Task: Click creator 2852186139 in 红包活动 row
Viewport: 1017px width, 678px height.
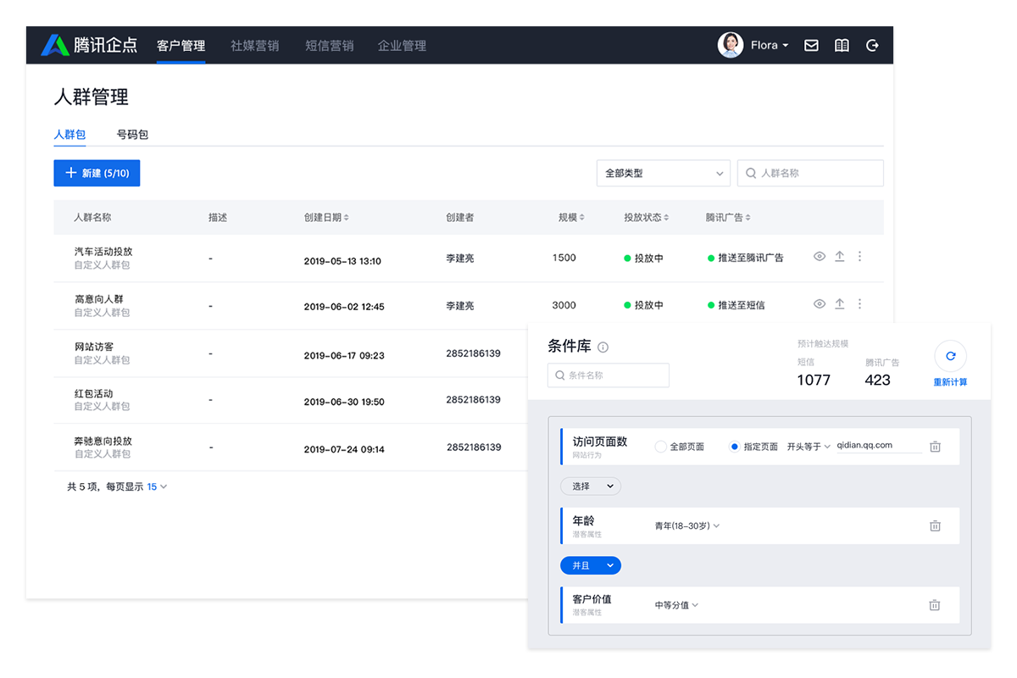Action: (x=473, y=400)
